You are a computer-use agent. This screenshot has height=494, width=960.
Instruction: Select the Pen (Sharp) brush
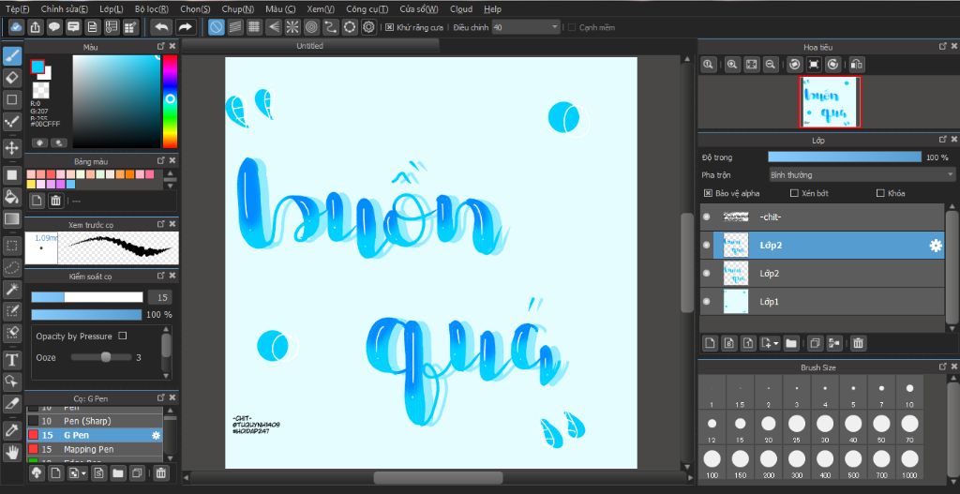pos(95,421)
